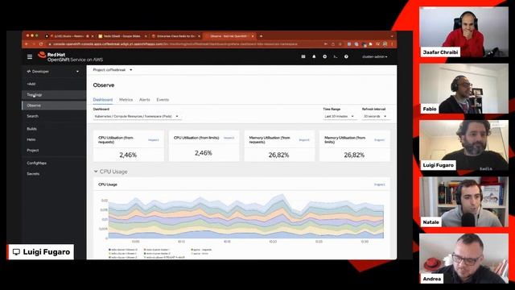Open a new browser tab
The height and width of the screenshot is (290, 515).
261,36
